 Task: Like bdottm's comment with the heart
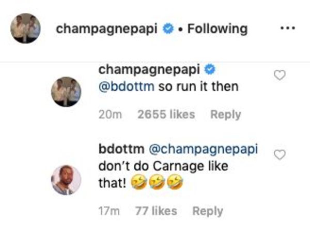point(280,155)
